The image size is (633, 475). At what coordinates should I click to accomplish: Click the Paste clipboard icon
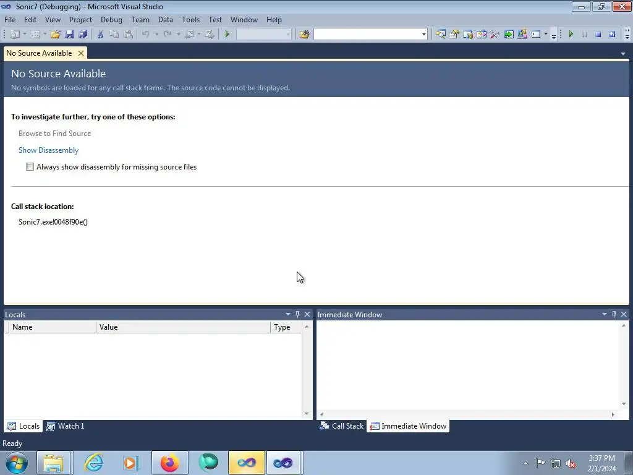pos(128,35)
